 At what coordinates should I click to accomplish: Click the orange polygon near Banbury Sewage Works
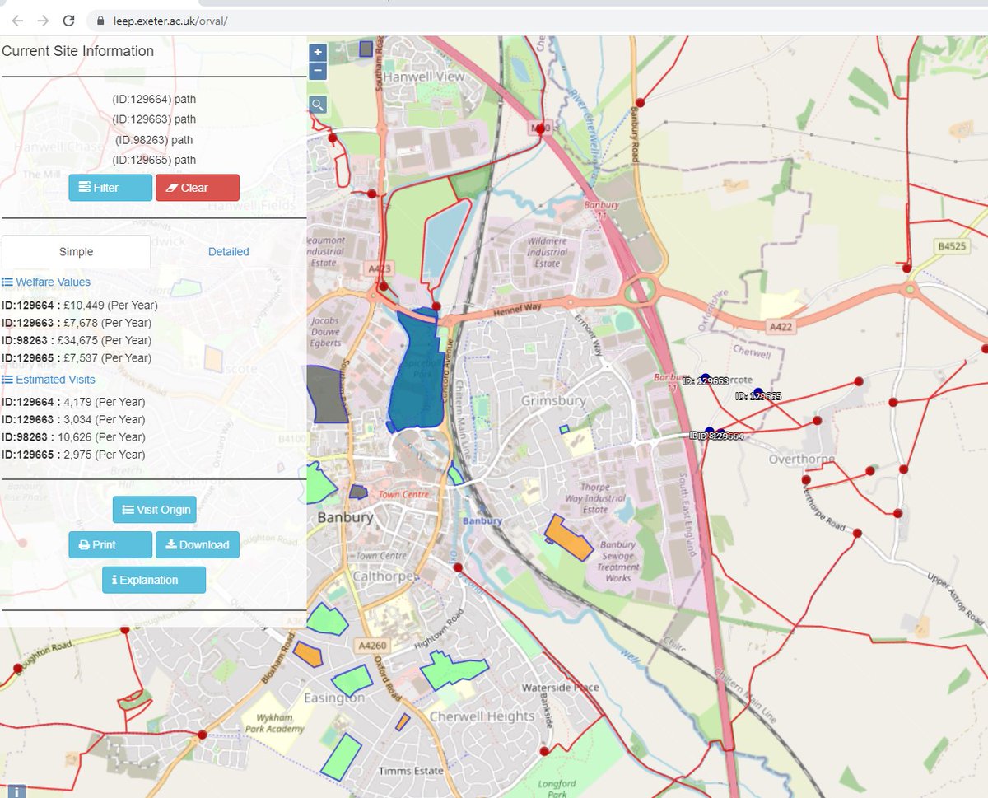click(570, 538)
